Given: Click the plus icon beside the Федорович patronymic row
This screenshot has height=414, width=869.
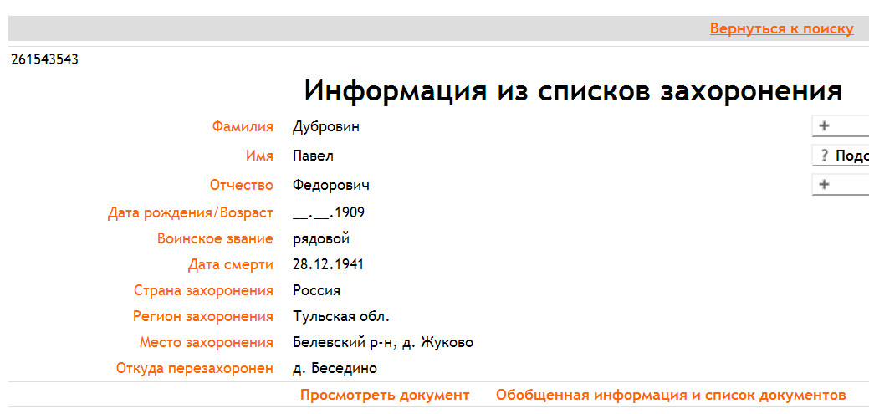Looking at the screenshot, I should tap(824, 185).
